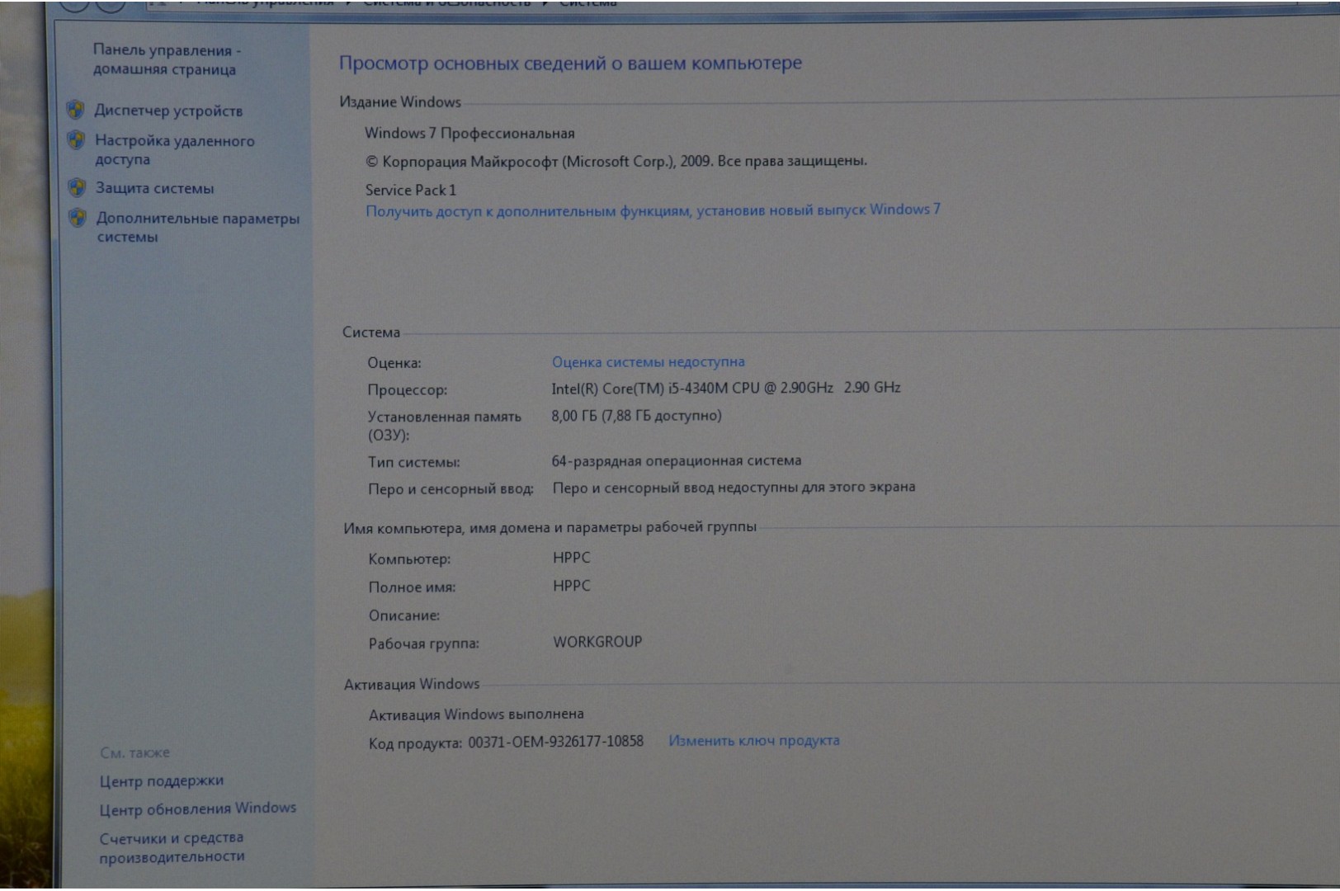Click the shield icon beside Защита системы

[x=77, y=188]
